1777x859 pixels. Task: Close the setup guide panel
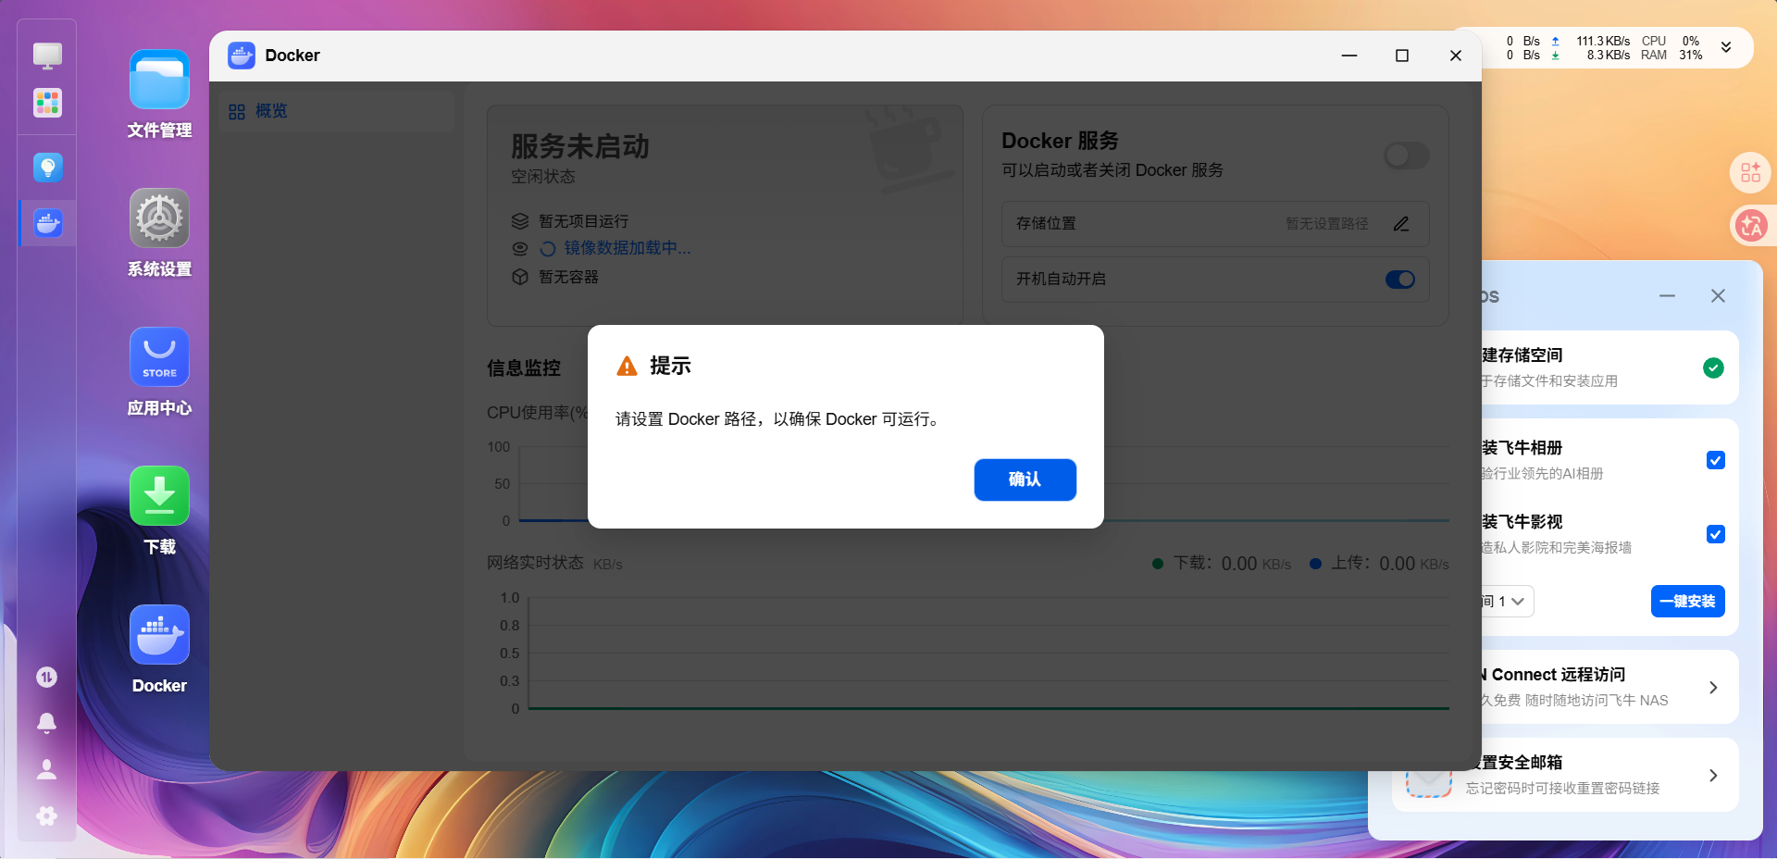1718,296
